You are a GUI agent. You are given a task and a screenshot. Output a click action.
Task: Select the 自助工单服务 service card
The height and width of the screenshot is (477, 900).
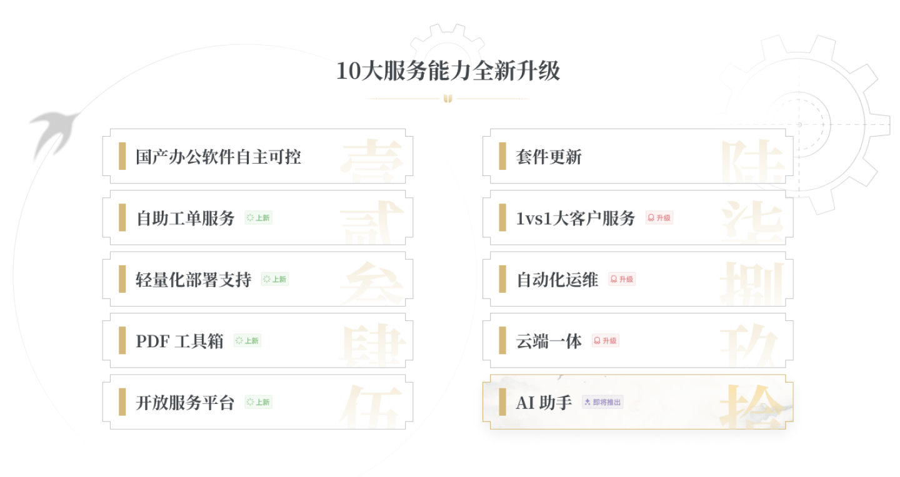[257, 217]
